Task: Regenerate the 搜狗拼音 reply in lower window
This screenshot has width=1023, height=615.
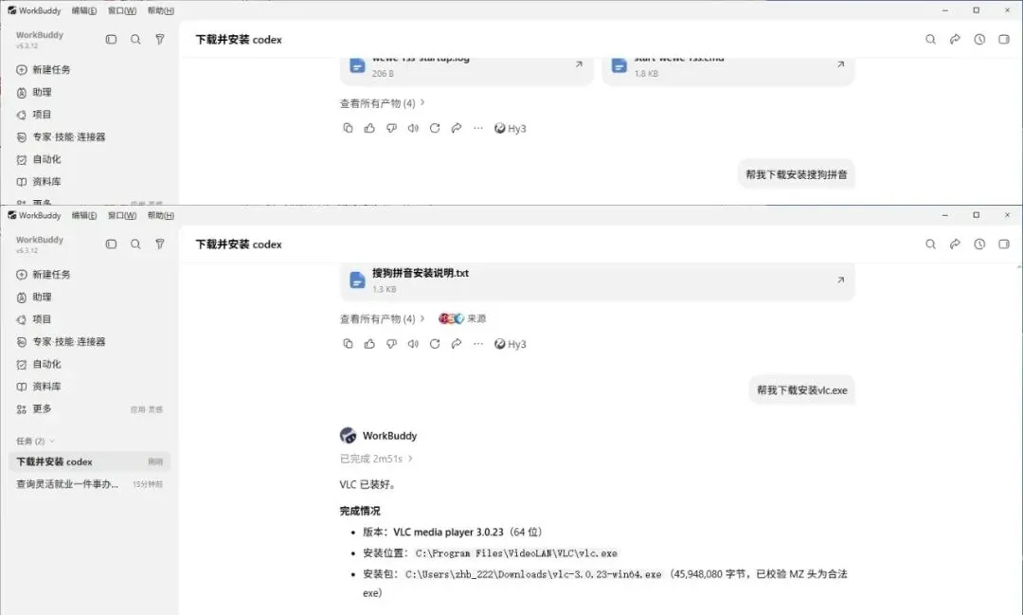Action: 435,343
